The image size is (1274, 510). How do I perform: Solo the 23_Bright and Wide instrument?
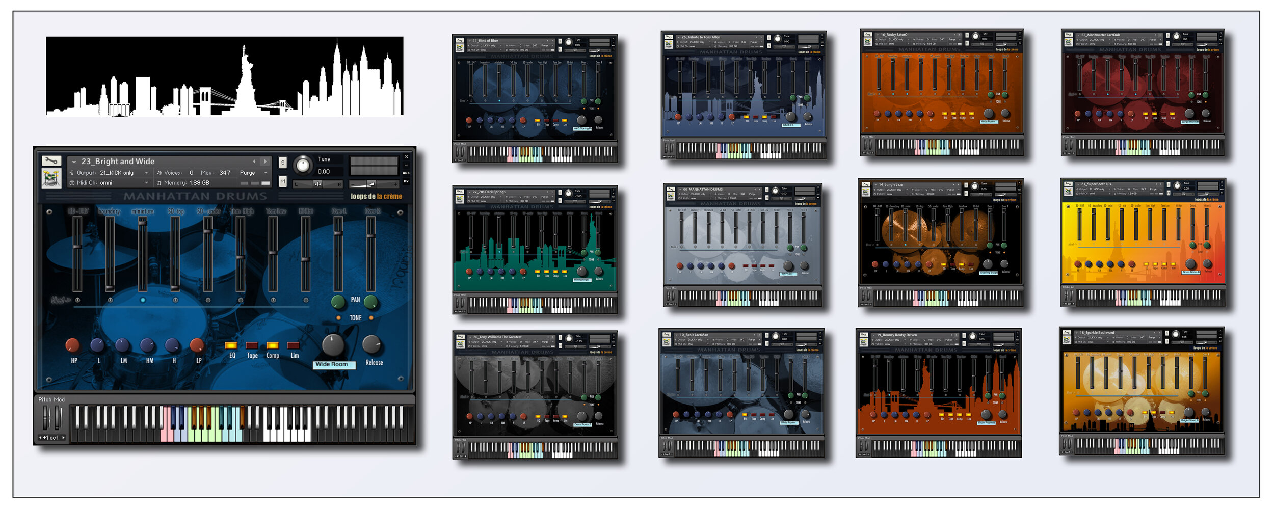click(283, 163)
